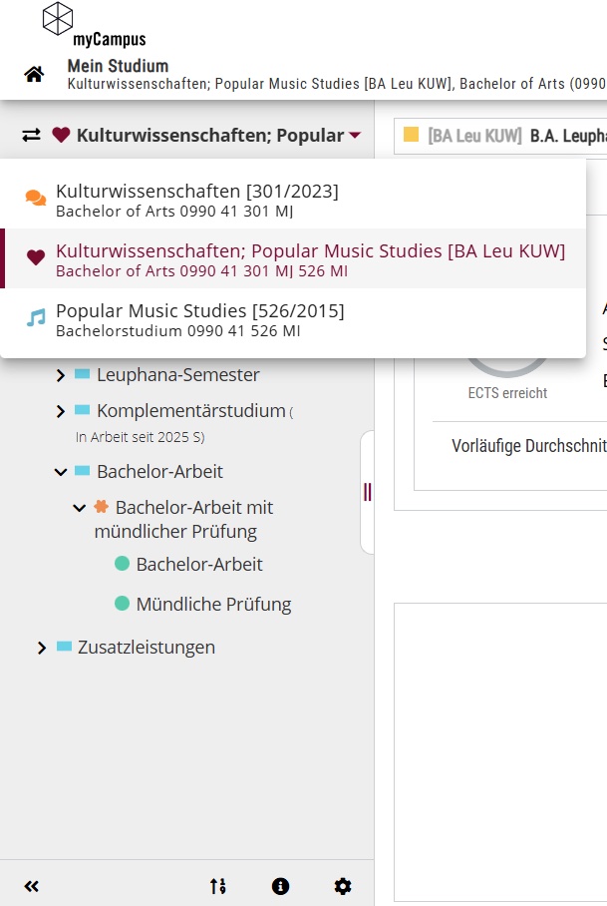
Task: Expand the Zusatzleistungen tree node
Action: pyautogui.click(x=42, y=648)
